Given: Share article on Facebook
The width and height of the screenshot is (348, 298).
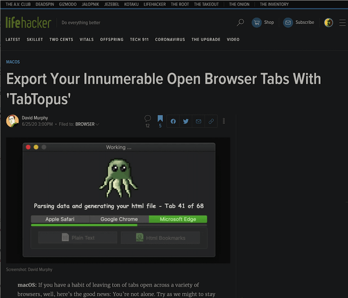Looking at the screenshot, I should click(173, 121).
